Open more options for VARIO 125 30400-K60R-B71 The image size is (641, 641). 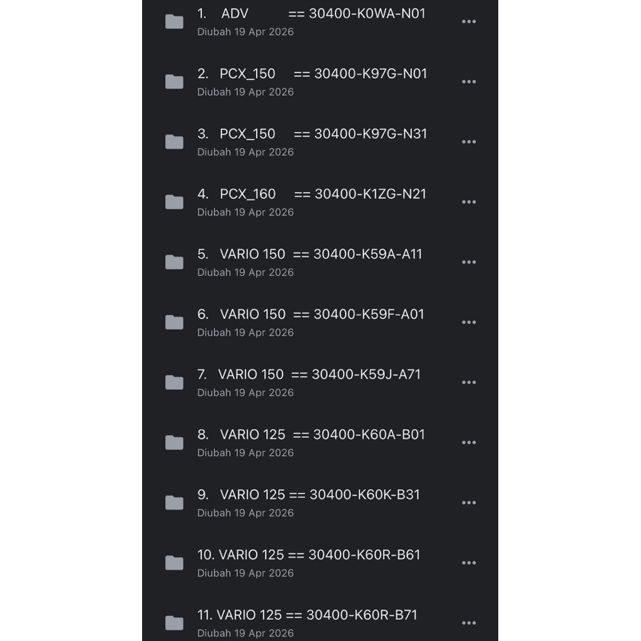coord(468,623)
